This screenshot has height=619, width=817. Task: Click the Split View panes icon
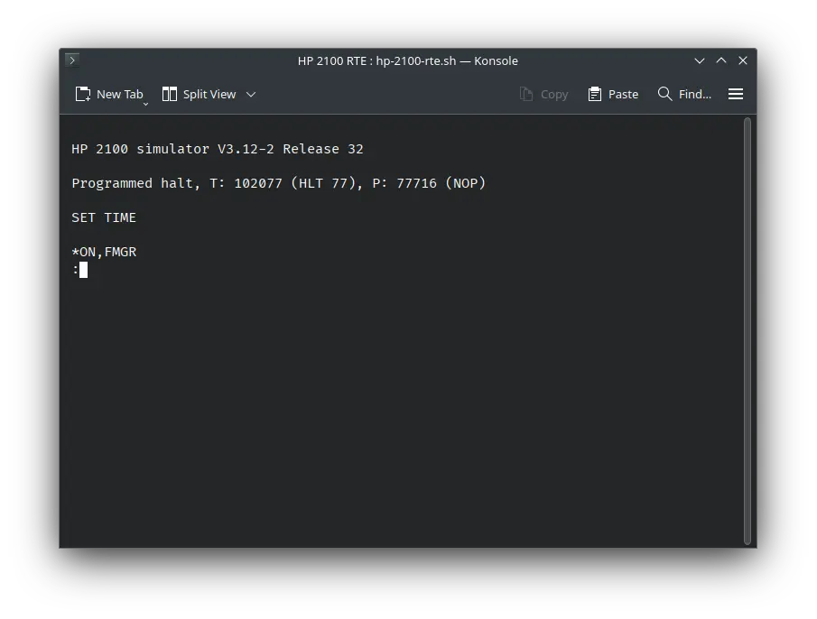(169, 94)
